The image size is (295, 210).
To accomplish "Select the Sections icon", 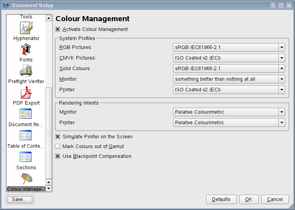I will pyautogui.click(x=26, y=157).
